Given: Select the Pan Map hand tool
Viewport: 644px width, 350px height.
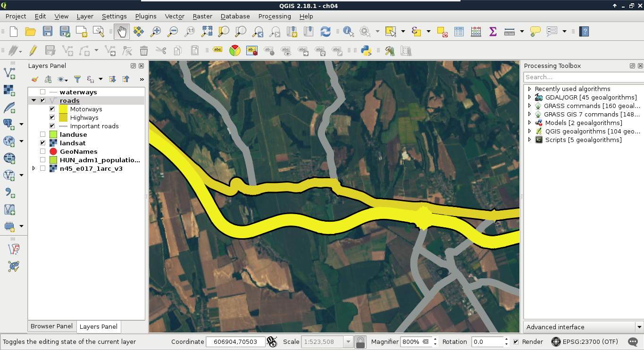Looking at the screenshot, I should point(122,32).
